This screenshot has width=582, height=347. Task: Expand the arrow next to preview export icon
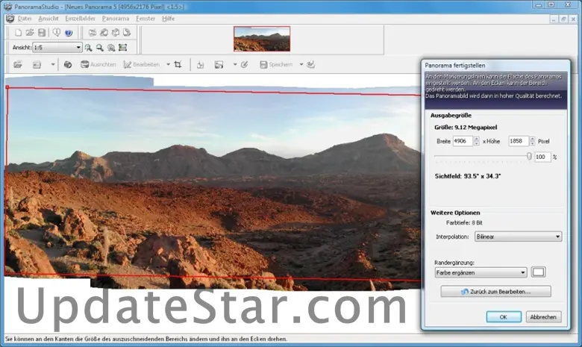coord(235,65)
